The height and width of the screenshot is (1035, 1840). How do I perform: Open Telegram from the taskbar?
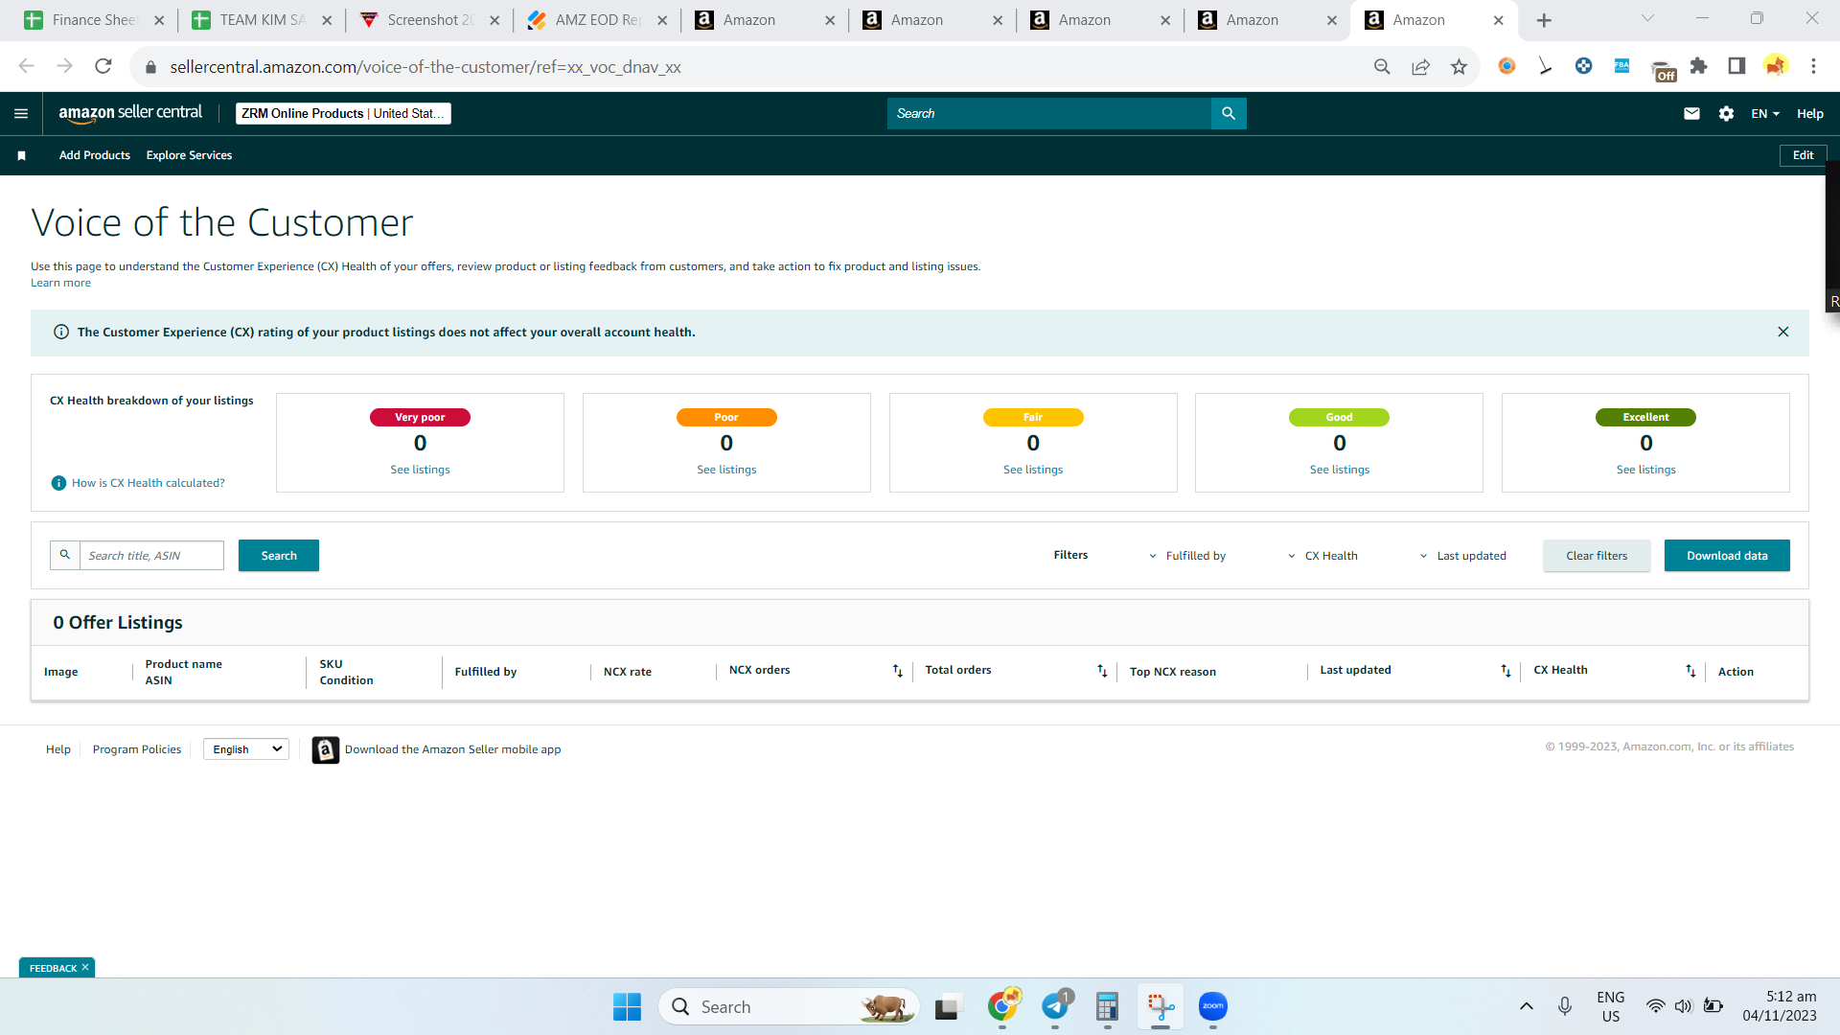[x=1055, y=1006]
